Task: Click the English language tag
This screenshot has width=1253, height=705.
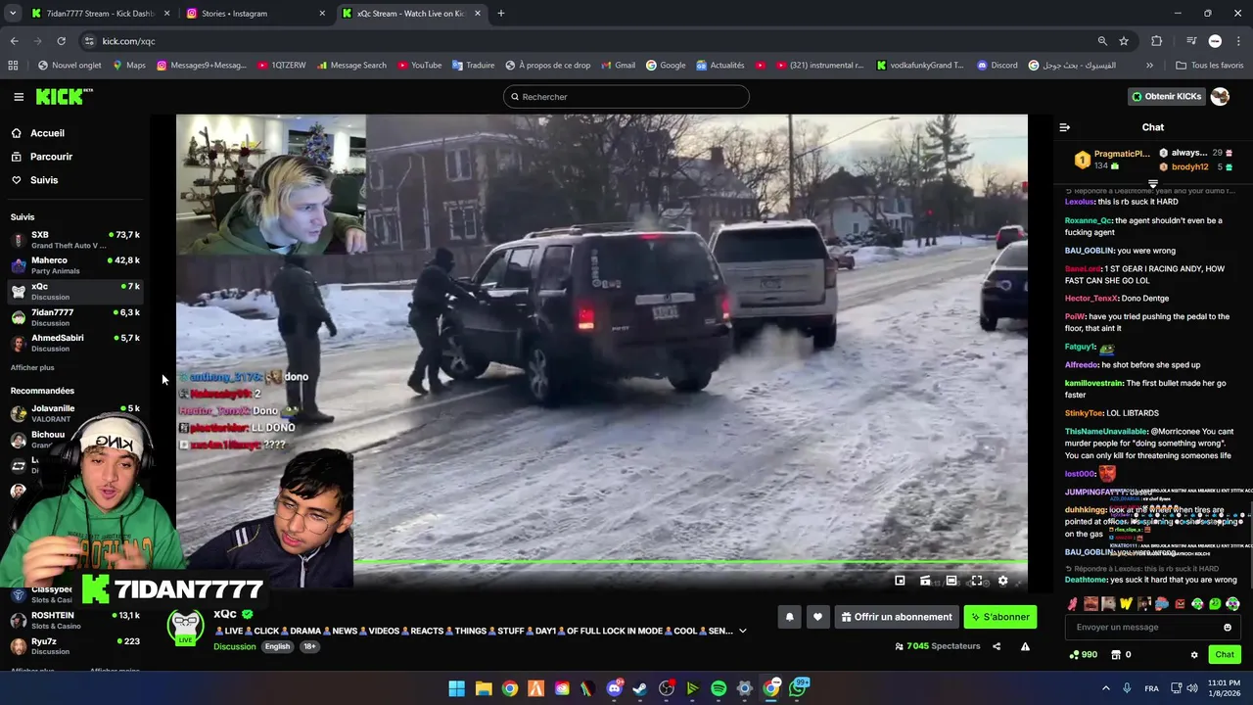Action: coord(277,646)
